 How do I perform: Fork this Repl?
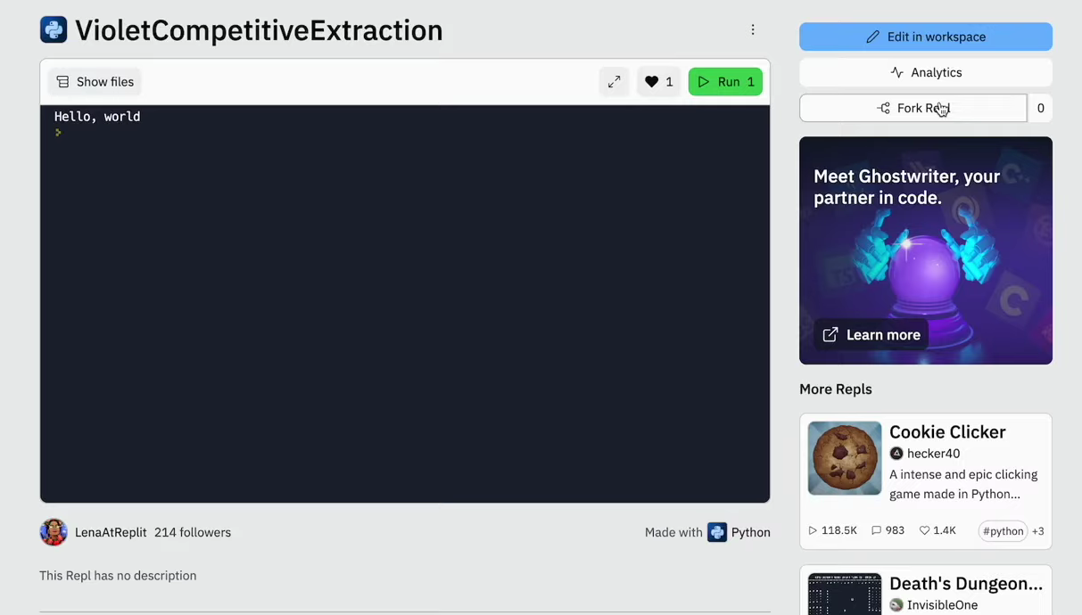click(x=913, y=108)
